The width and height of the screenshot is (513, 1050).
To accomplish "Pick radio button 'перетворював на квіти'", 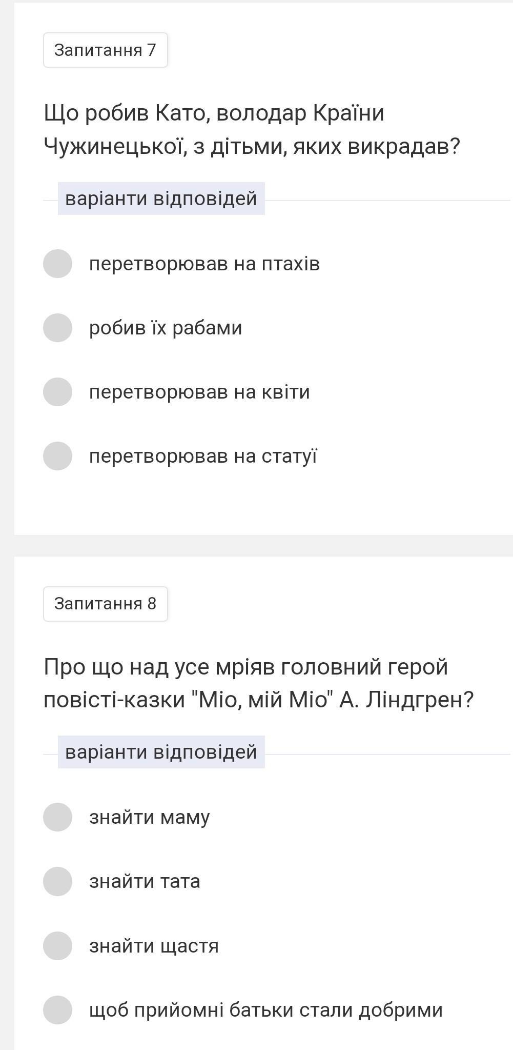I will [57, 392].
